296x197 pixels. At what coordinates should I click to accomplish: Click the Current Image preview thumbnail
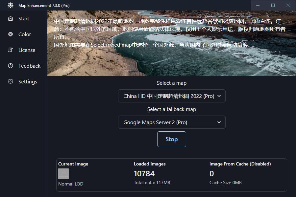pos(63,173)
